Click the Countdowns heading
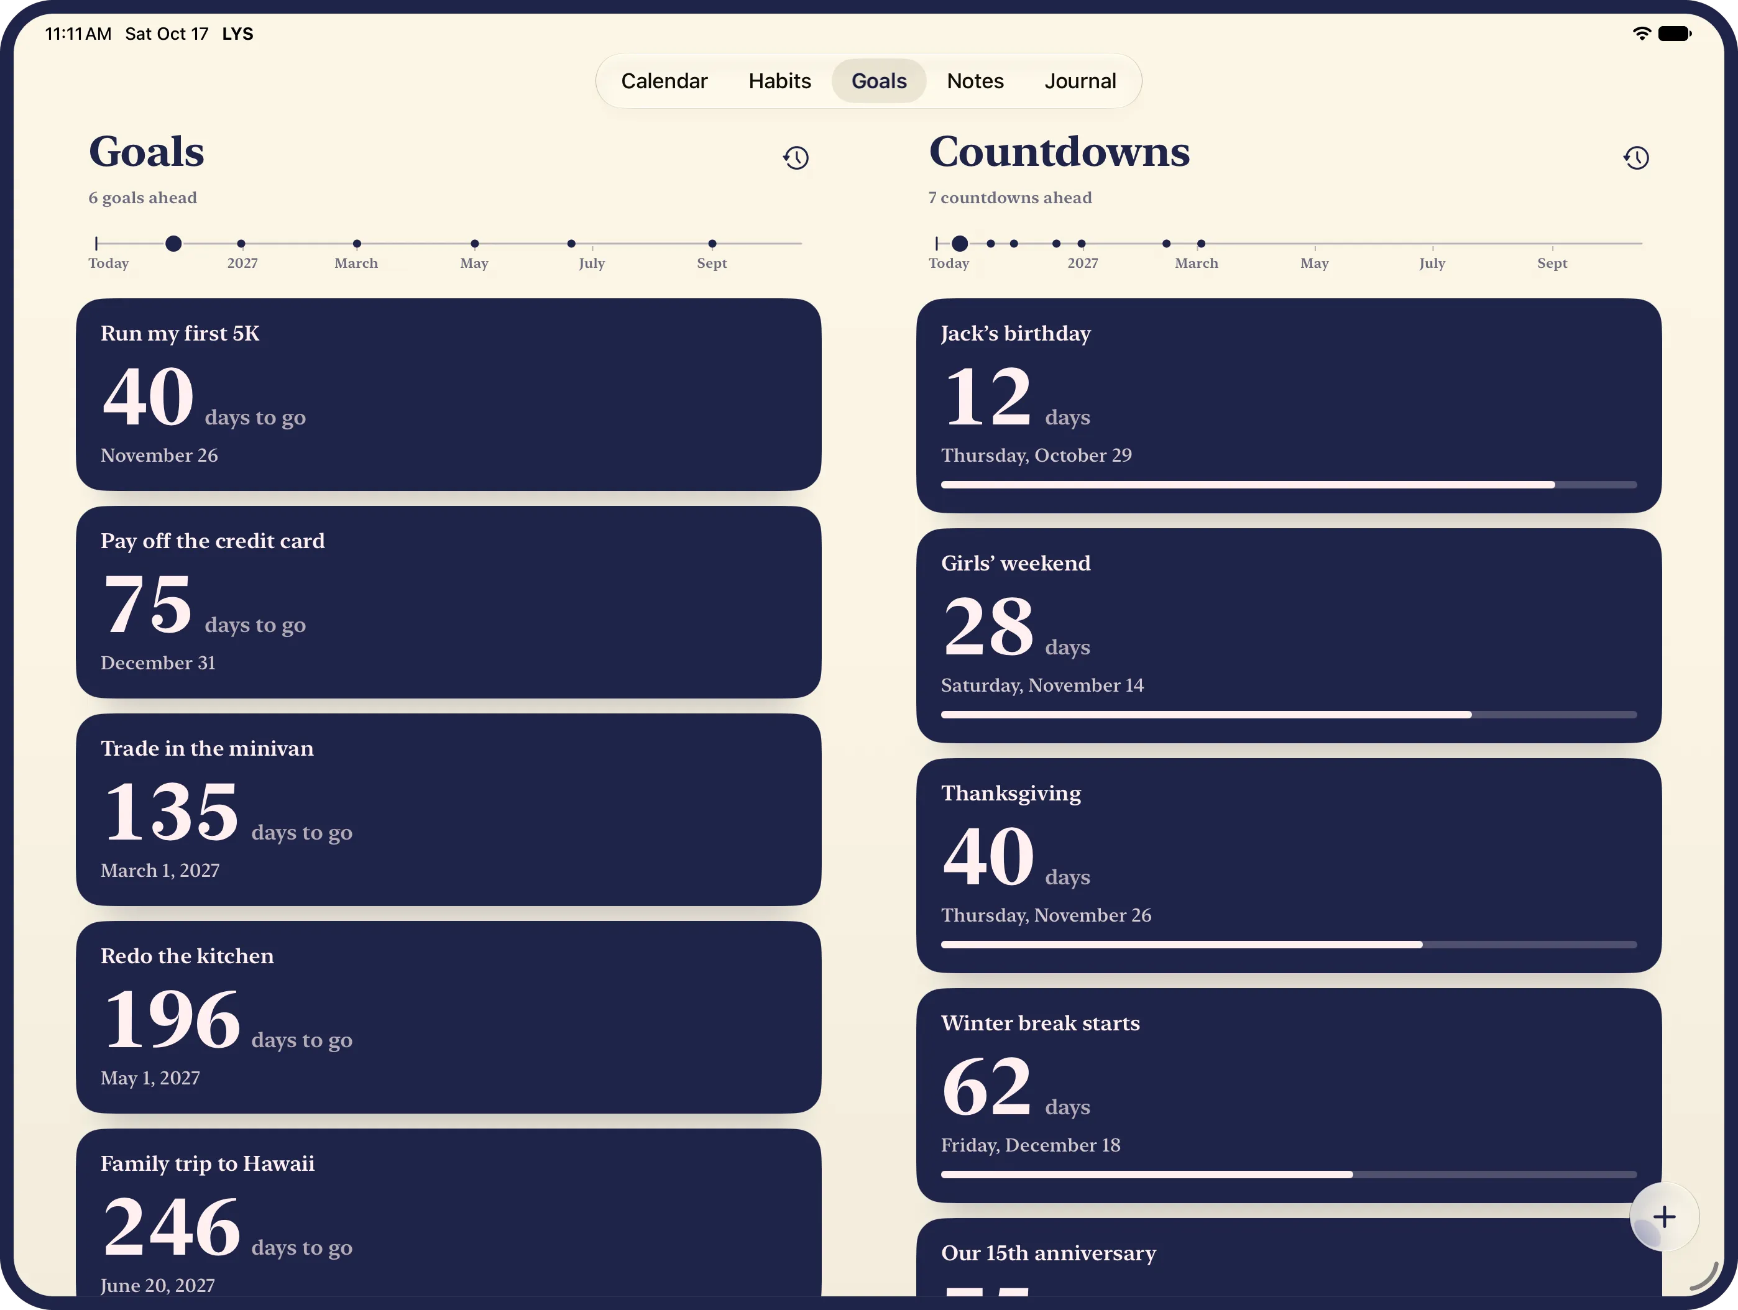 click(x=1059, y=152)
